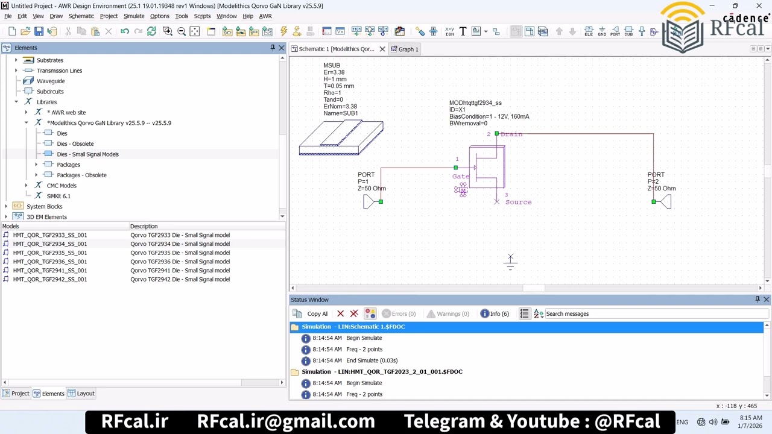
Task: Close the Status Window panel
Action: pyautogui.click(x=767, y=300)
